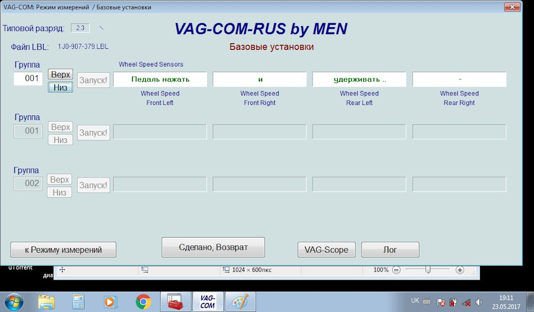Click the on-screen keyboard tray icon
Viewport: 534px width, 312px height.
(427, 301)
